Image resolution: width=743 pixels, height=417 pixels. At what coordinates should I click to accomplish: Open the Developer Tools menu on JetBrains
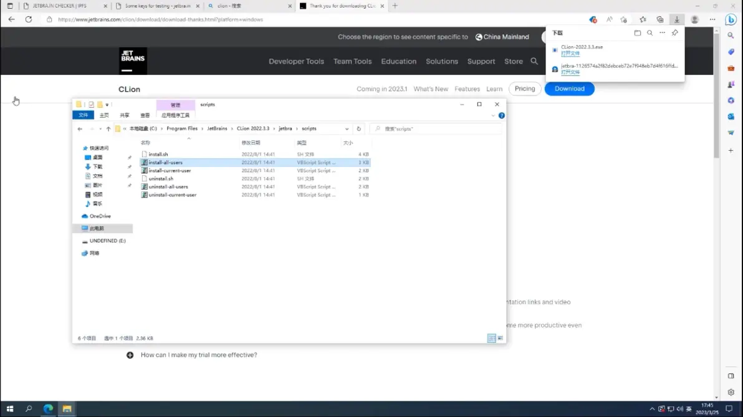point(296,61)
